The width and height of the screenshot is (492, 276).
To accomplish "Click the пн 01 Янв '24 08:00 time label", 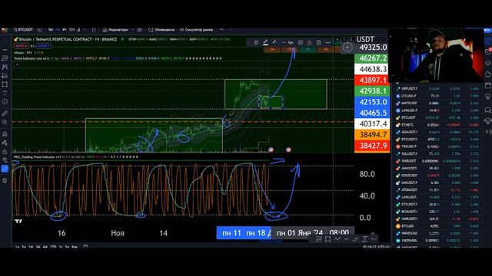I will tap(313, 233).
